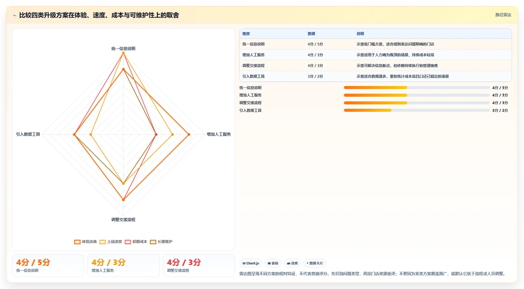
Task: Click the 引入数据工具 axis label on the radar chart
Action: (x=28, y=134)
